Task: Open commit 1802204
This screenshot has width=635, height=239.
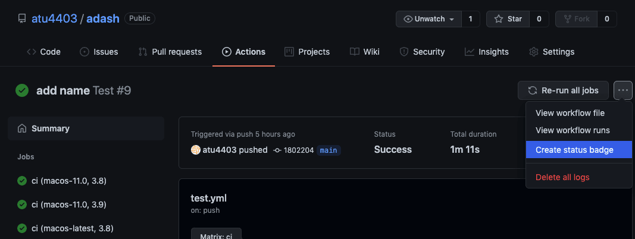Action: click(299, 150)
